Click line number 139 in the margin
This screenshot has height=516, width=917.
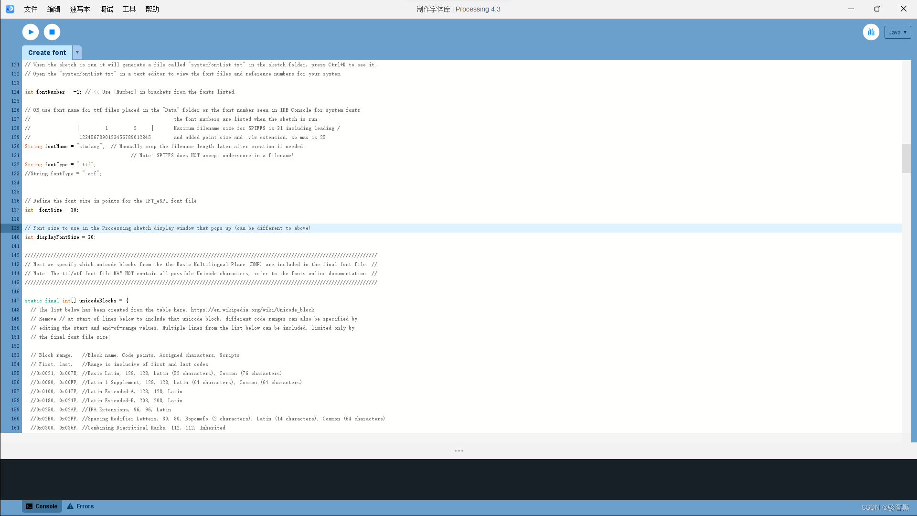[x=15, y=228]
